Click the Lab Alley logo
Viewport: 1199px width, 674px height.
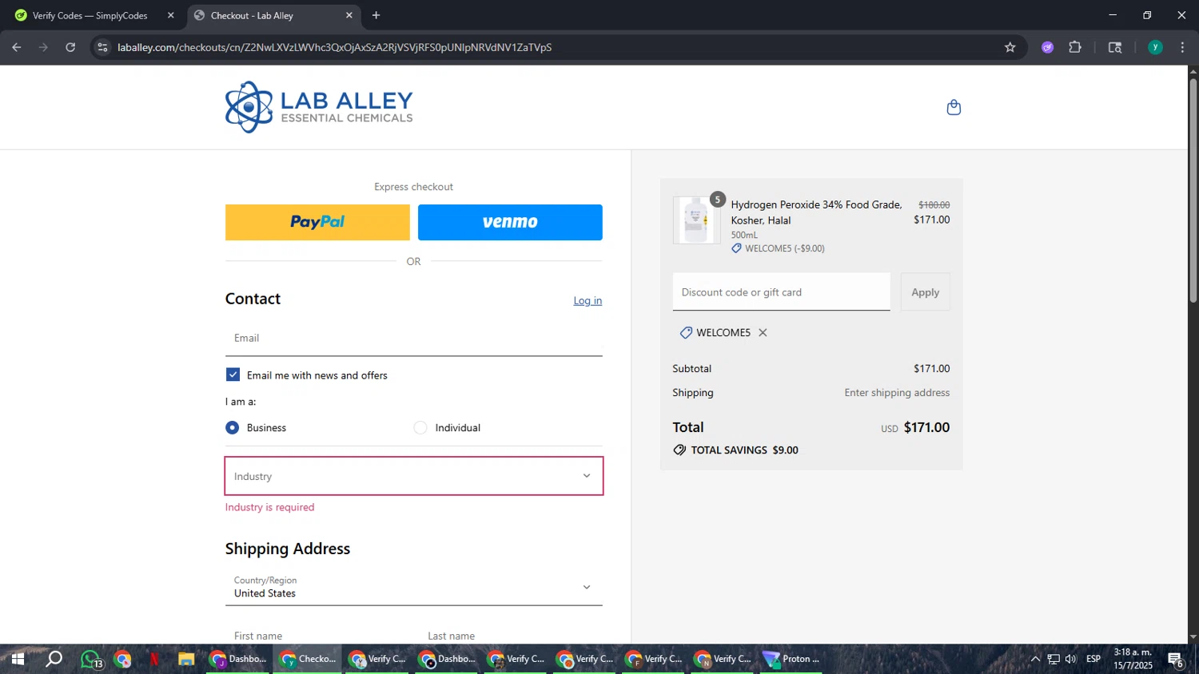tap(319, 107)
